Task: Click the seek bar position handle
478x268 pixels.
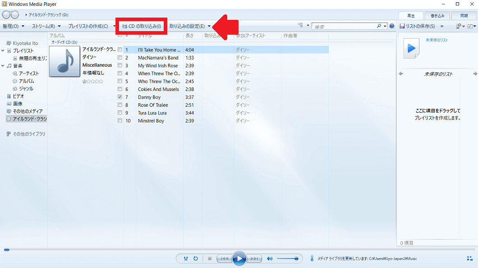Action: click(x=6, y=250)
